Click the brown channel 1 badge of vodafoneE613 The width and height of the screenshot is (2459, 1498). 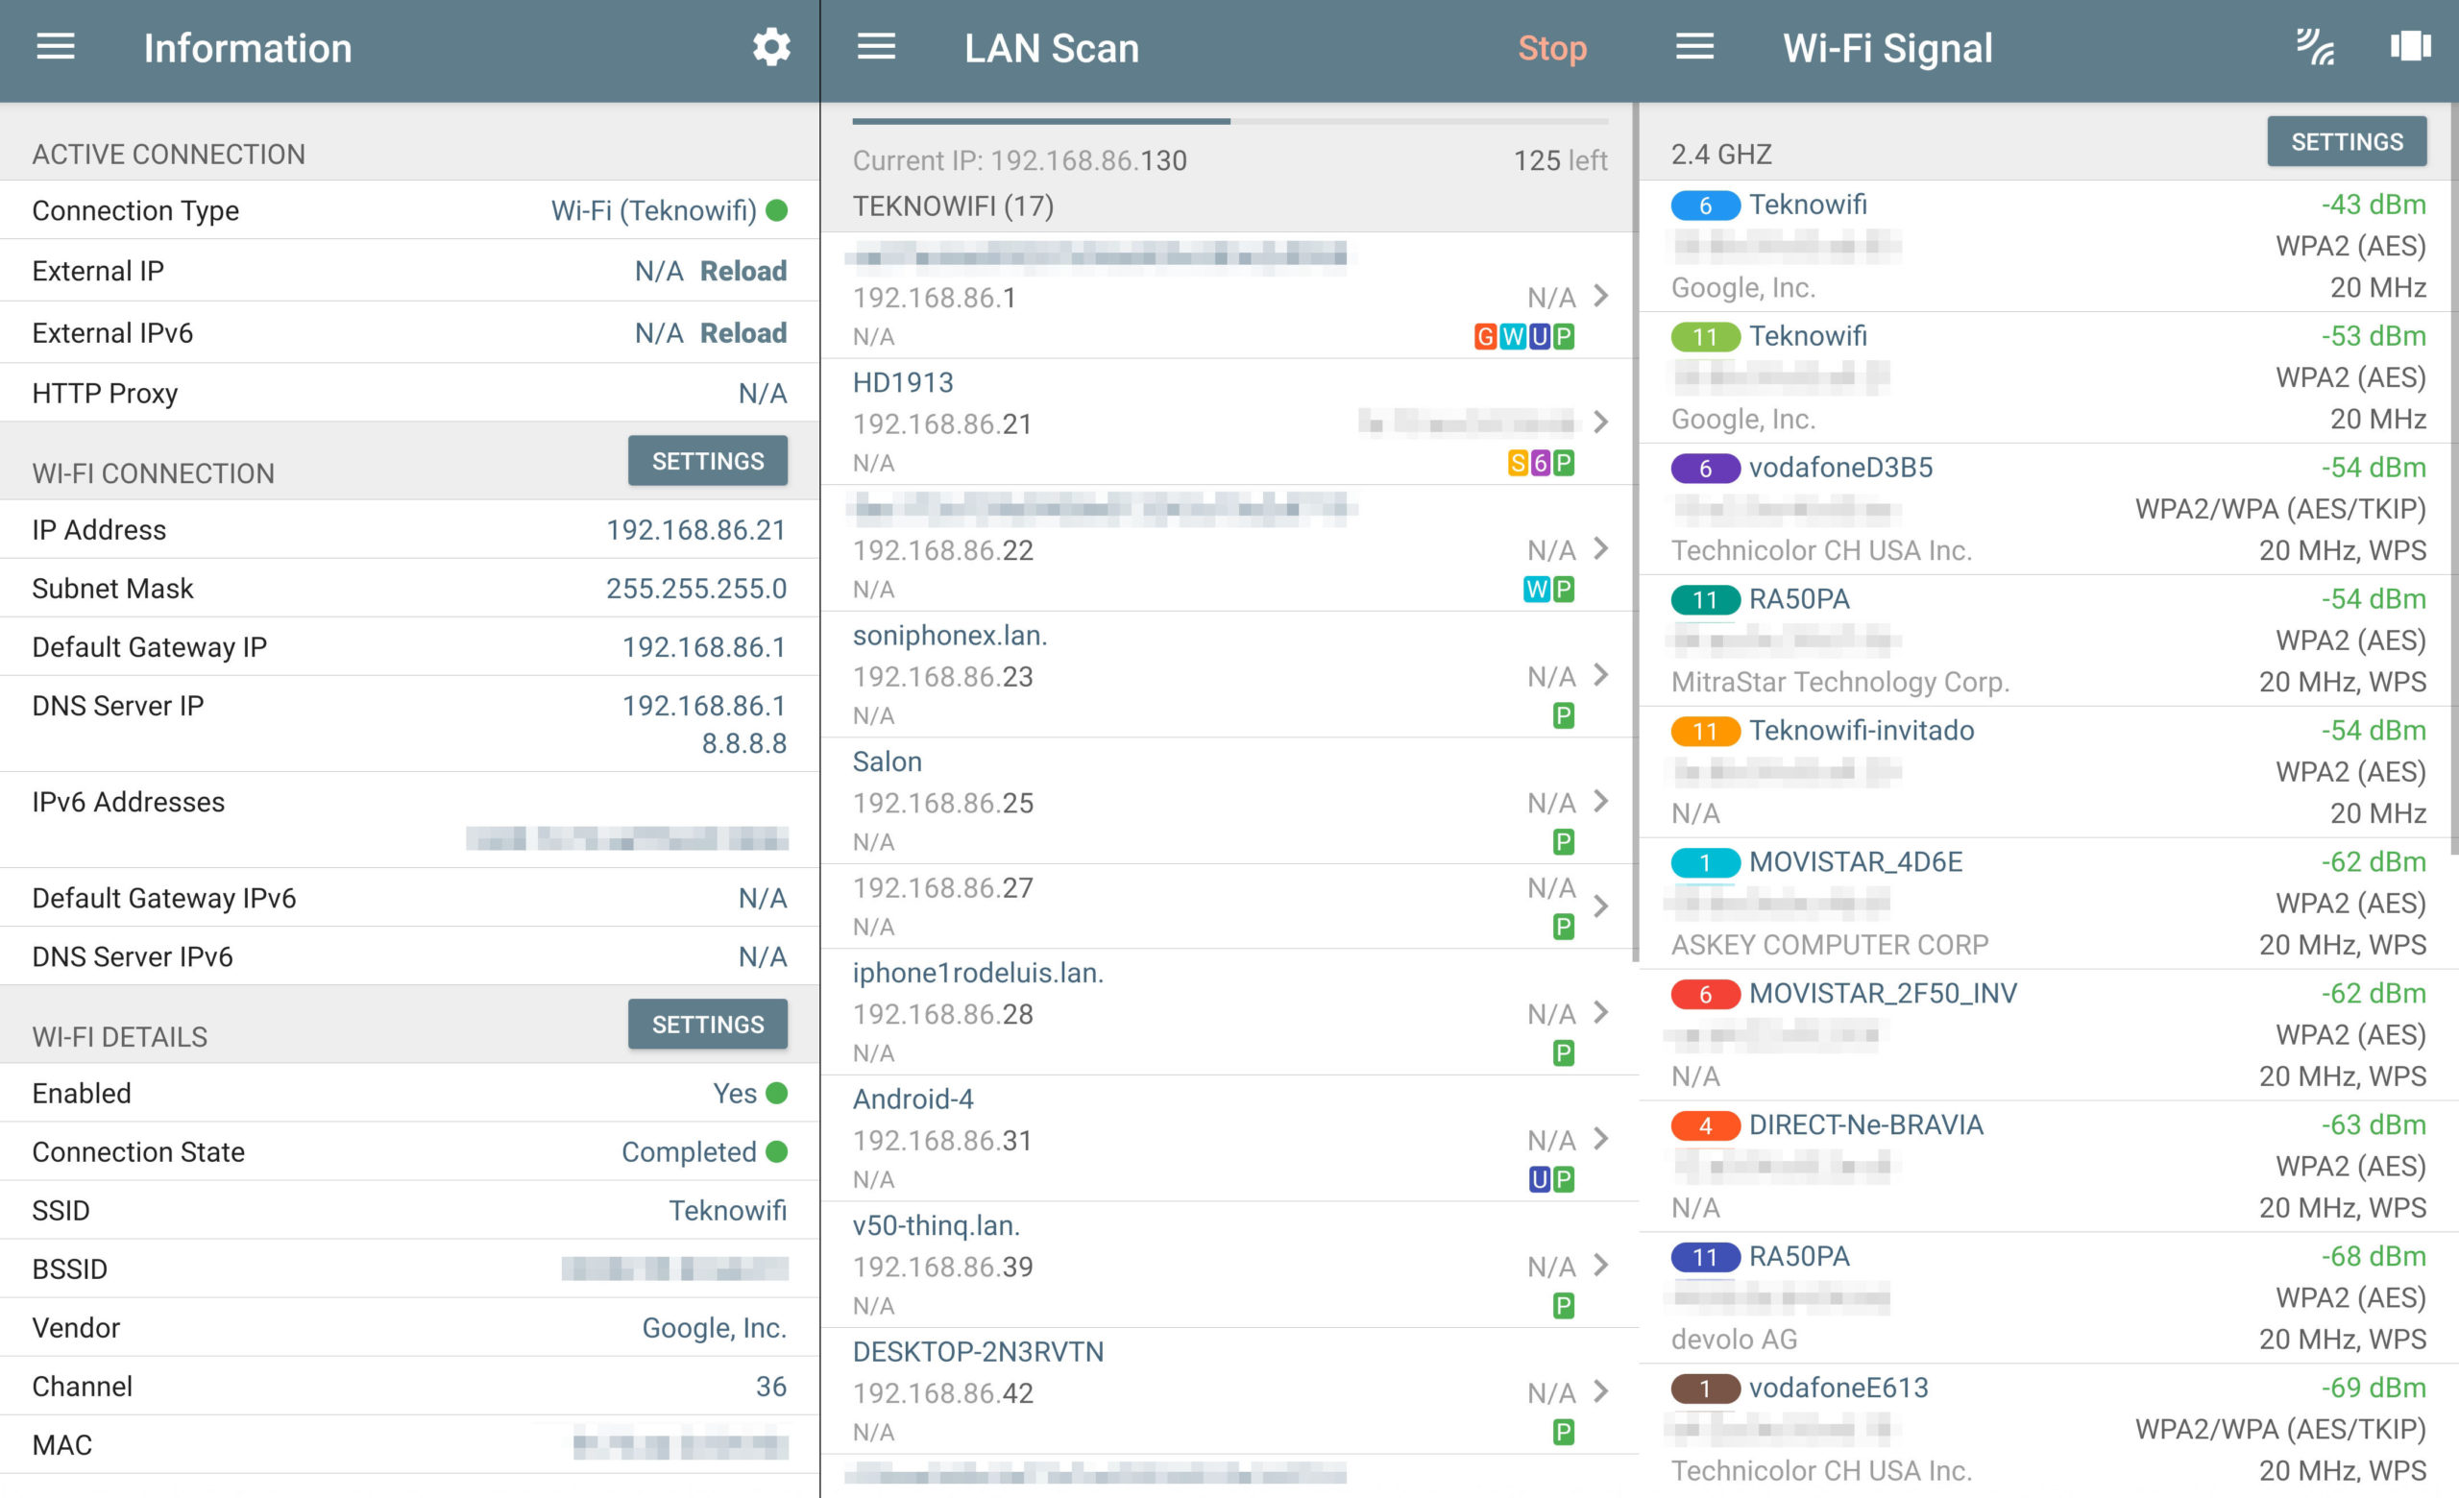click(x=1706, y=1389)
